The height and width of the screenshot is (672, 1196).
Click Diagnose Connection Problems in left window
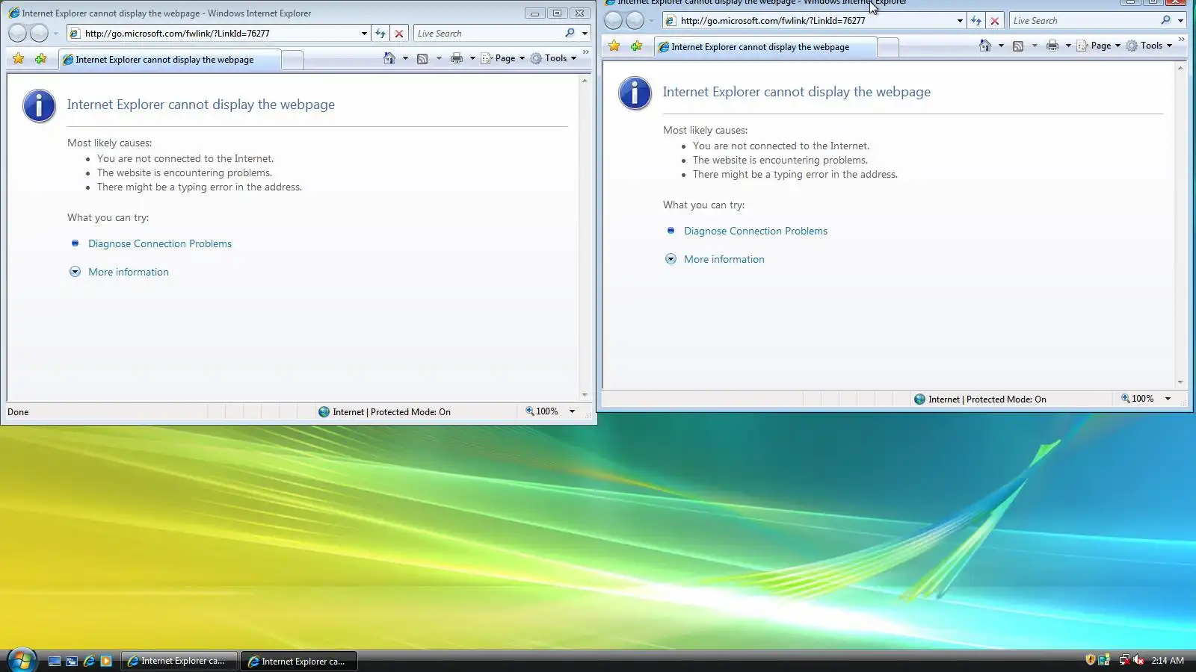pyautogui.click(x=160, y=243)
